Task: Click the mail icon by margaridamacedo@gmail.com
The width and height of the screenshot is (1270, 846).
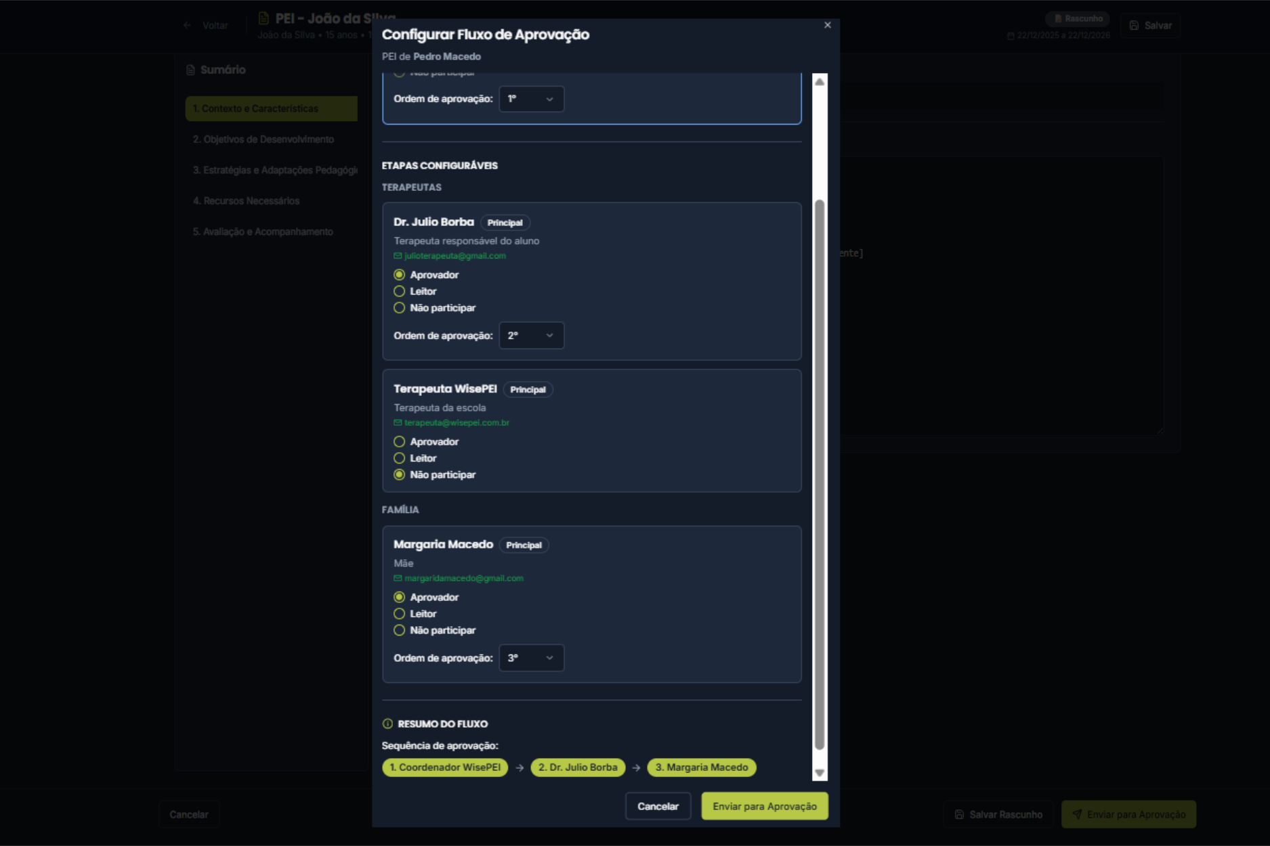Action: coord(398,579)
